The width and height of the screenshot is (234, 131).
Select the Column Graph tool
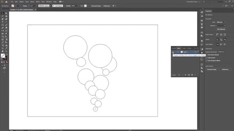(x=6, y=45)
